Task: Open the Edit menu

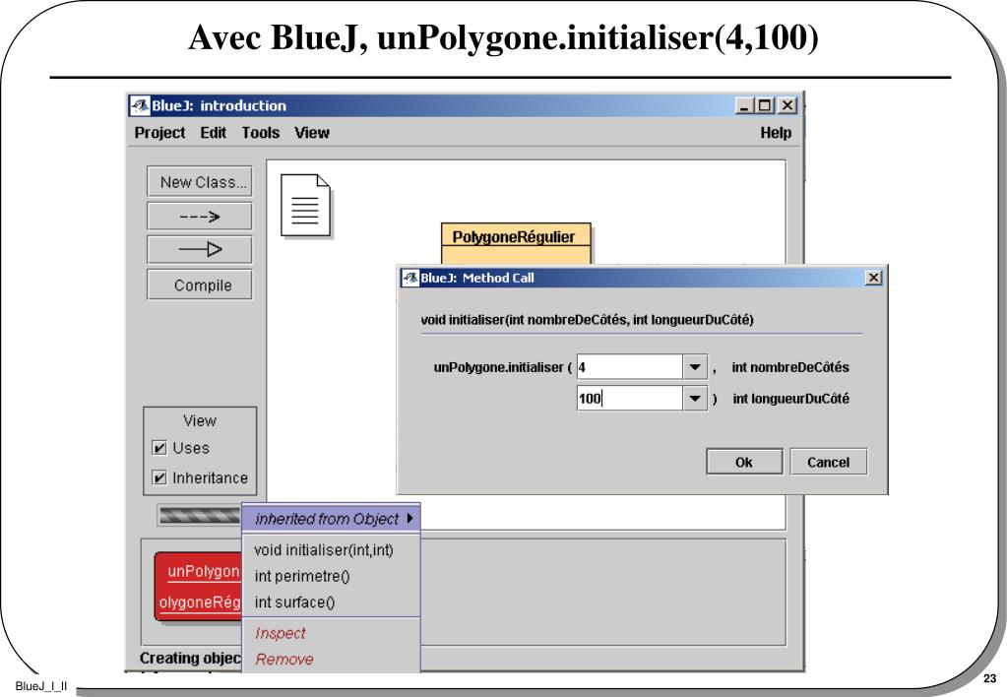Action: click(214, 133)
